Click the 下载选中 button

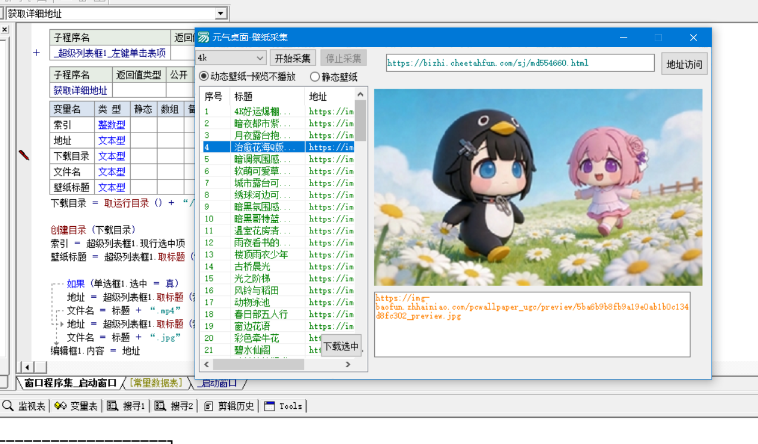pos(341,346)
